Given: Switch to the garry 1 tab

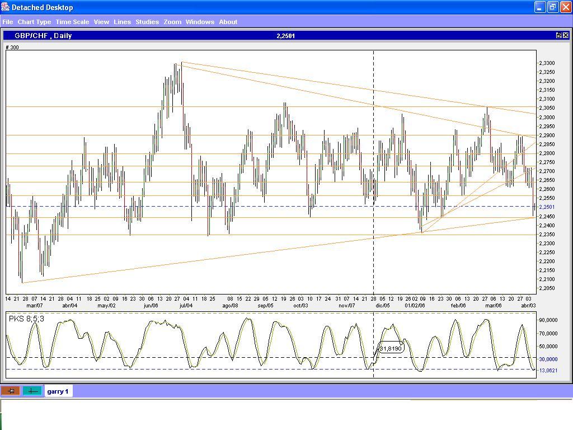Looking at the screenshot, I should pyautogui.click(x=58, y=391).
